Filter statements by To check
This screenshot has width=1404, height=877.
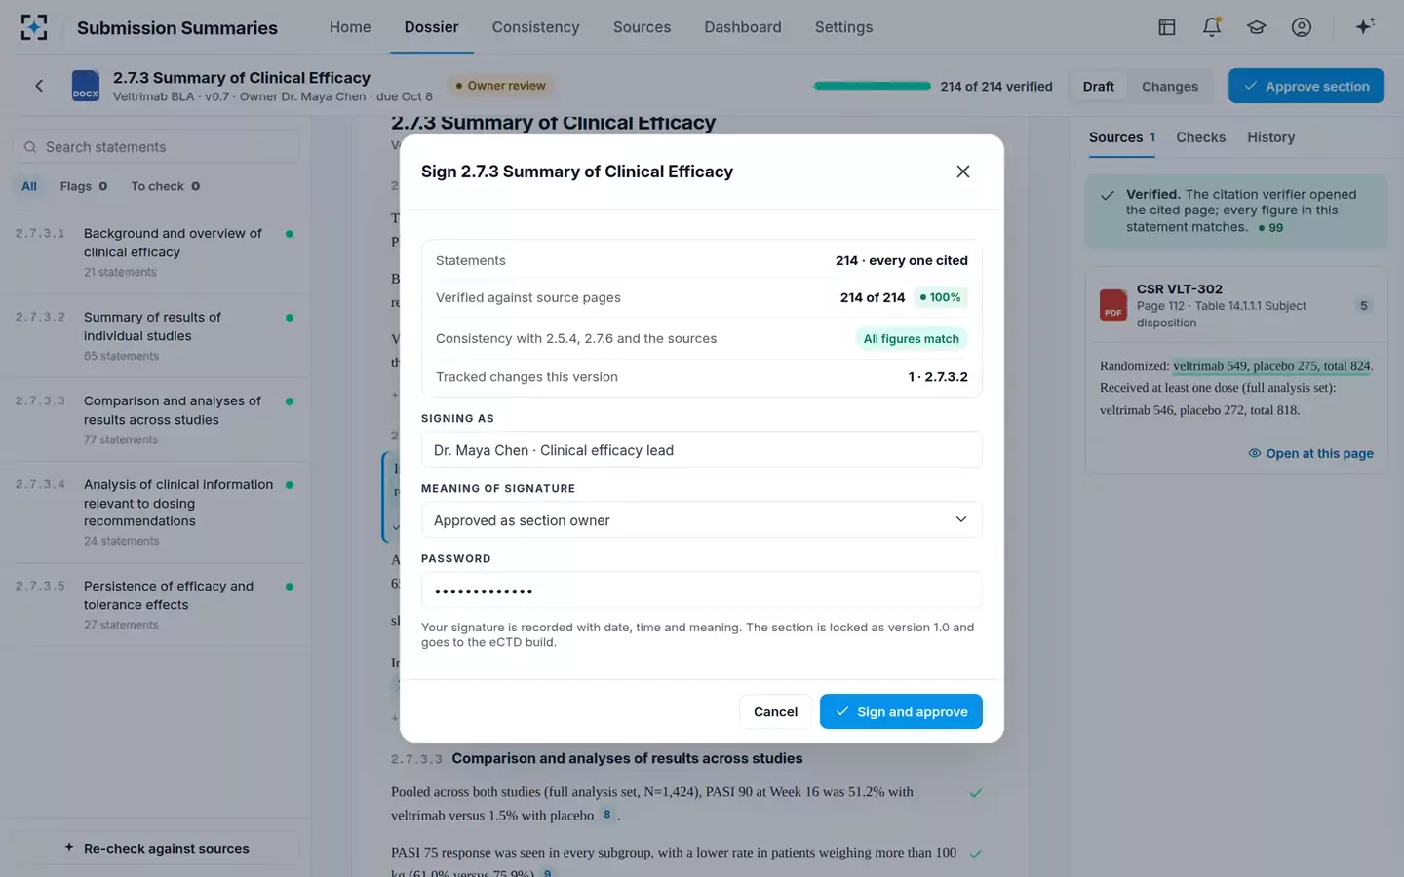tap(165, 186)
